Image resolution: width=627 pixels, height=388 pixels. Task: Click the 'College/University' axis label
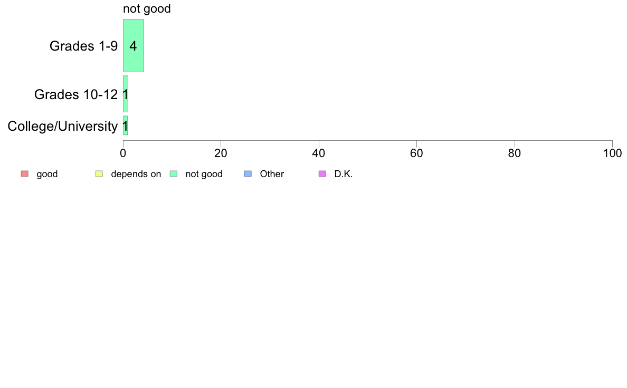63,127
